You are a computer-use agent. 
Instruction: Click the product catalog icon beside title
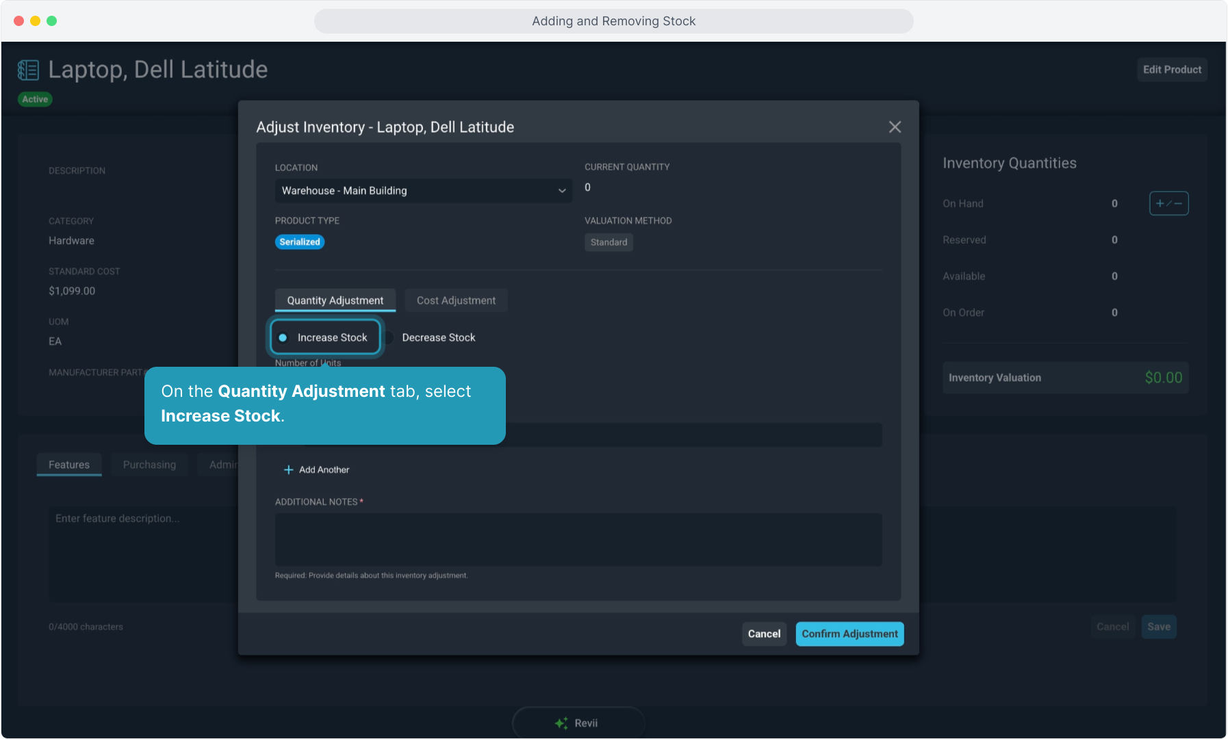pos(28,70)
